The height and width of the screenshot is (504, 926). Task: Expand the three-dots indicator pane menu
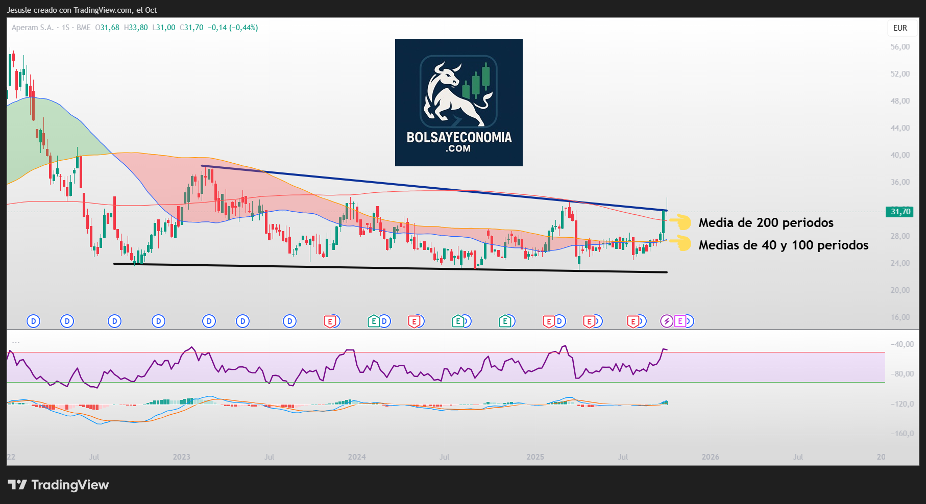16,342
